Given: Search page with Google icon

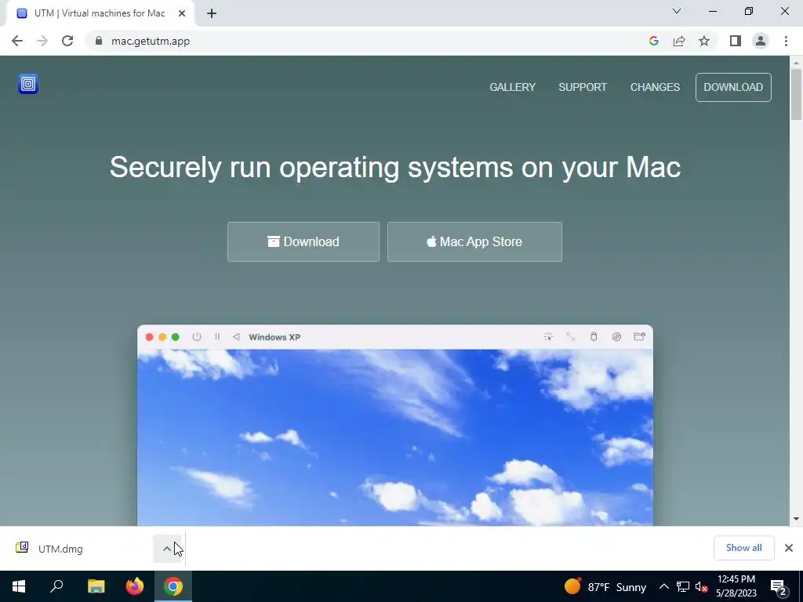Looking at the screenshot, I should click(x=653, y=41).
